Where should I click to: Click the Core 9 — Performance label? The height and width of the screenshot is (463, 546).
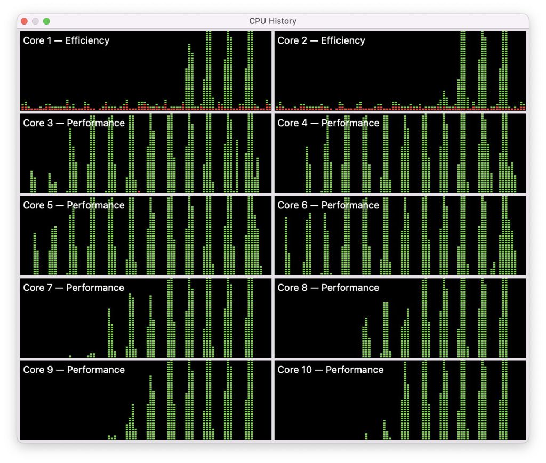coord(74,370)
